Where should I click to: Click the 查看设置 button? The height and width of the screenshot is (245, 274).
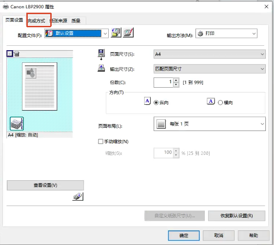(x=45, y=185)
